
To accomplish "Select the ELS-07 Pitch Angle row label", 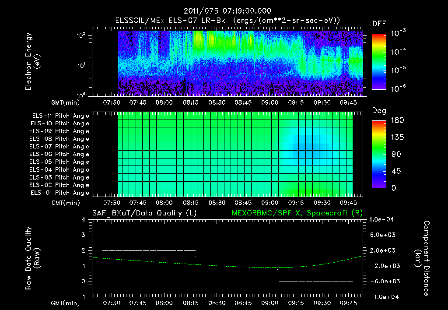I will (x=59, y=146).
